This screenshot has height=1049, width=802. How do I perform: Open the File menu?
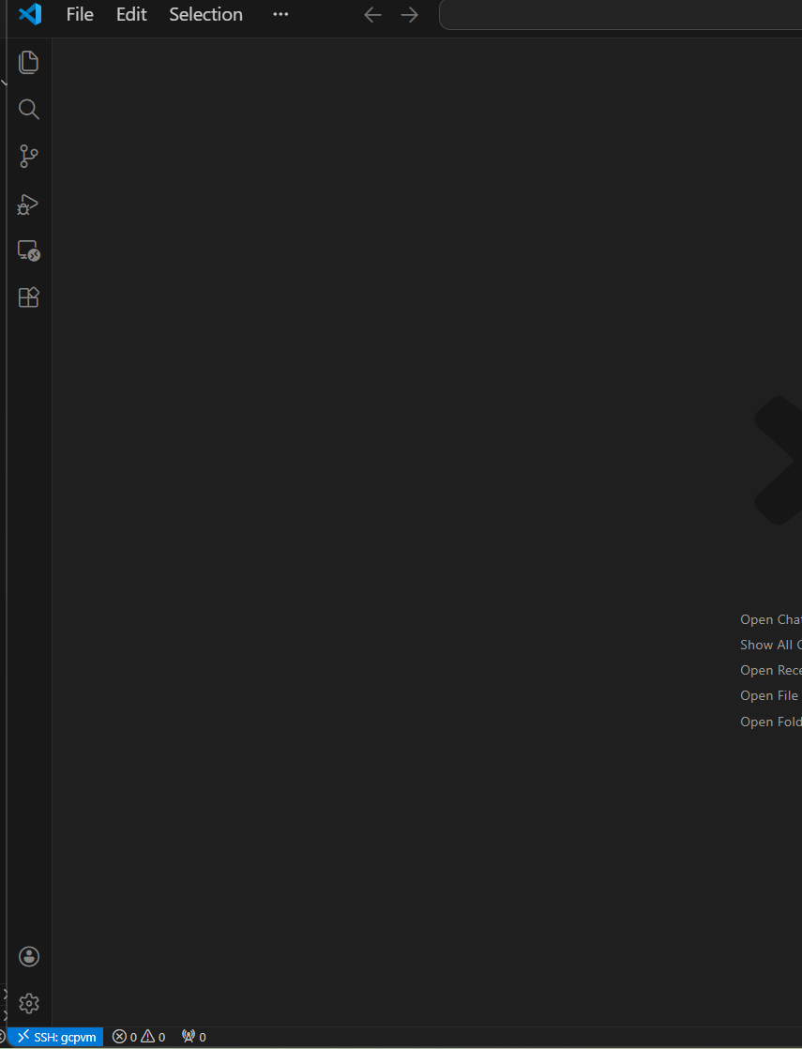pos(80,14)
